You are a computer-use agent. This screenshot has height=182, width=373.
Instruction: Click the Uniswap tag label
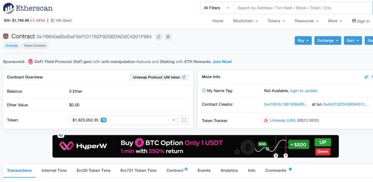(x=12, y=46)
